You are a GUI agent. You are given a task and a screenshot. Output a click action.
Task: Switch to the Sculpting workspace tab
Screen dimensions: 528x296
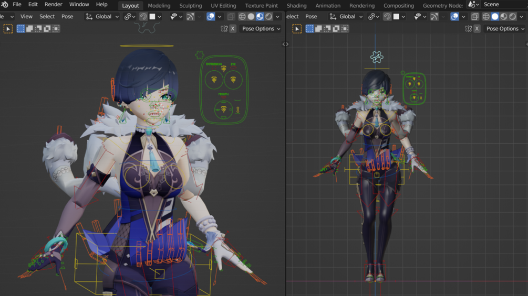[x=190, y=5]
